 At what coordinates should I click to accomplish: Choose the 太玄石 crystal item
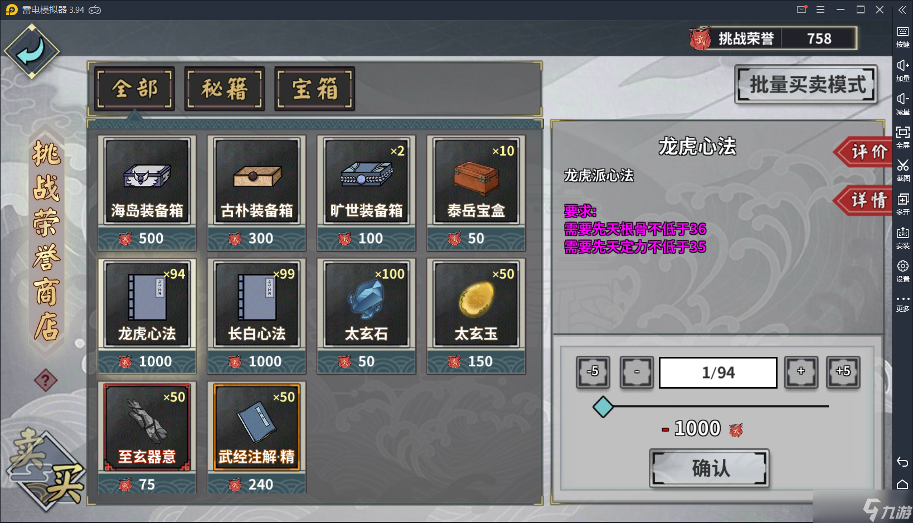click(x=367, y=316)
